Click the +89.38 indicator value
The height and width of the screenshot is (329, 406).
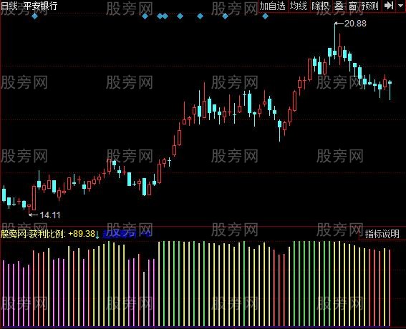tap(82, 234)
